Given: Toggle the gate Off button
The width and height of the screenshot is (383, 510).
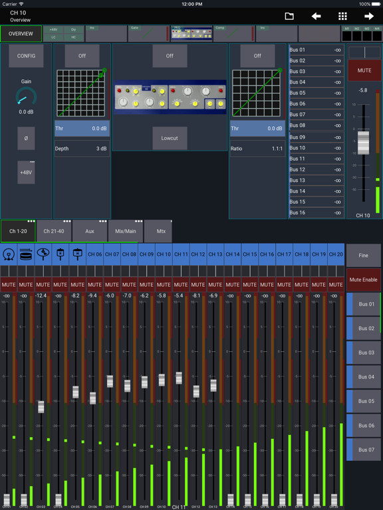Looking at the screenshot, I should coord(82,56).
